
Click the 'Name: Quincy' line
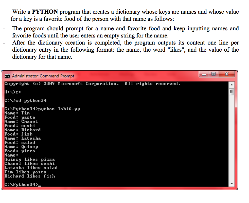[21, 147]
